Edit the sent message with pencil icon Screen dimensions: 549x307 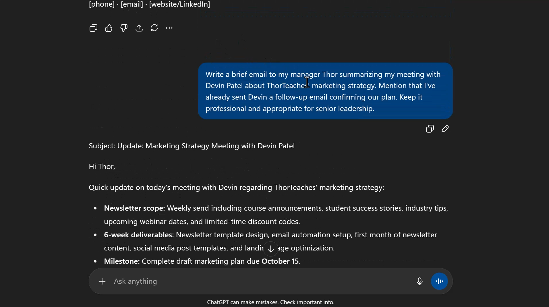[445, 129]
